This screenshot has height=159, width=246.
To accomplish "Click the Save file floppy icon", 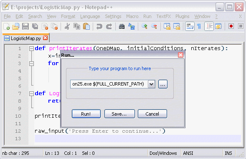I will click(25, 26).
